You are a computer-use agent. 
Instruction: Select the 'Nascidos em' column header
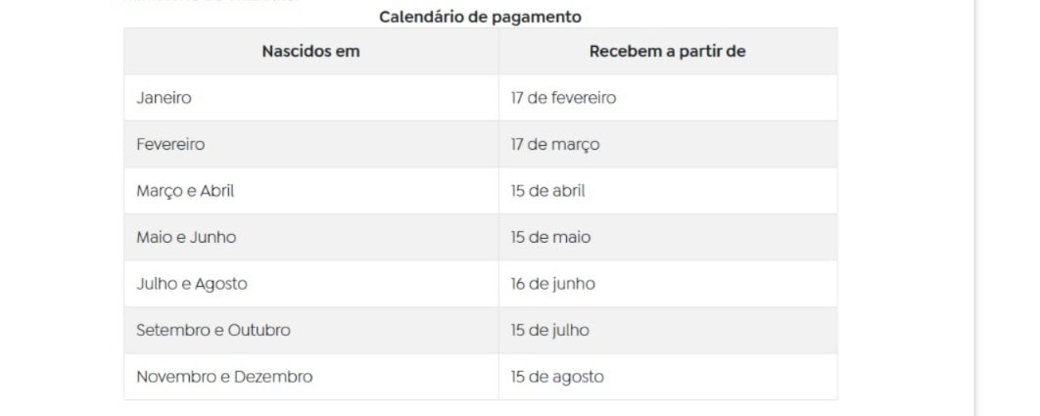point(311,51)
